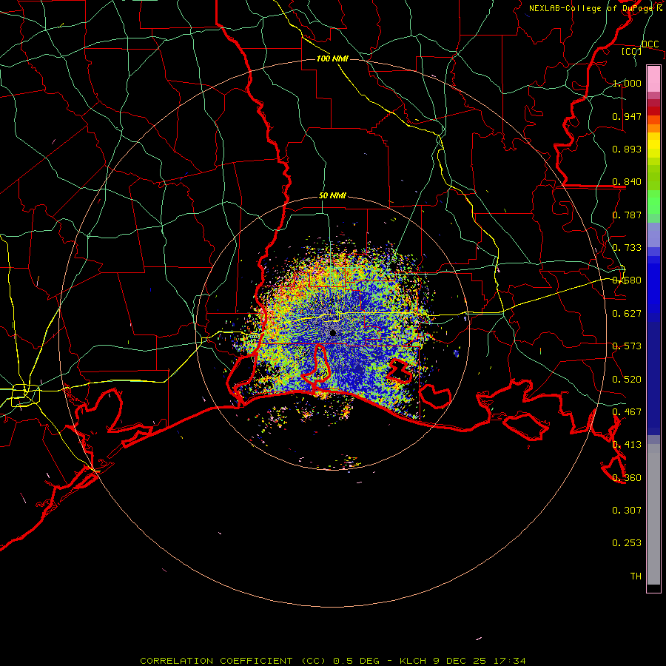The height and width of the screenshot is (666, 666).
Task: Click the 0.307 legend value
Action: tap(627, 511)
